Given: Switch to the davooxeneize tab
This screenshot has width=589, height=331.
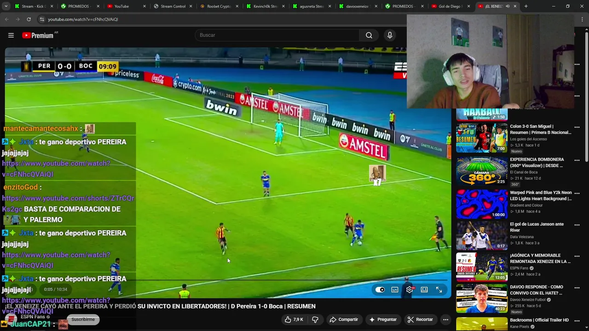Looking at the screenshot, I should pos(357,6).
